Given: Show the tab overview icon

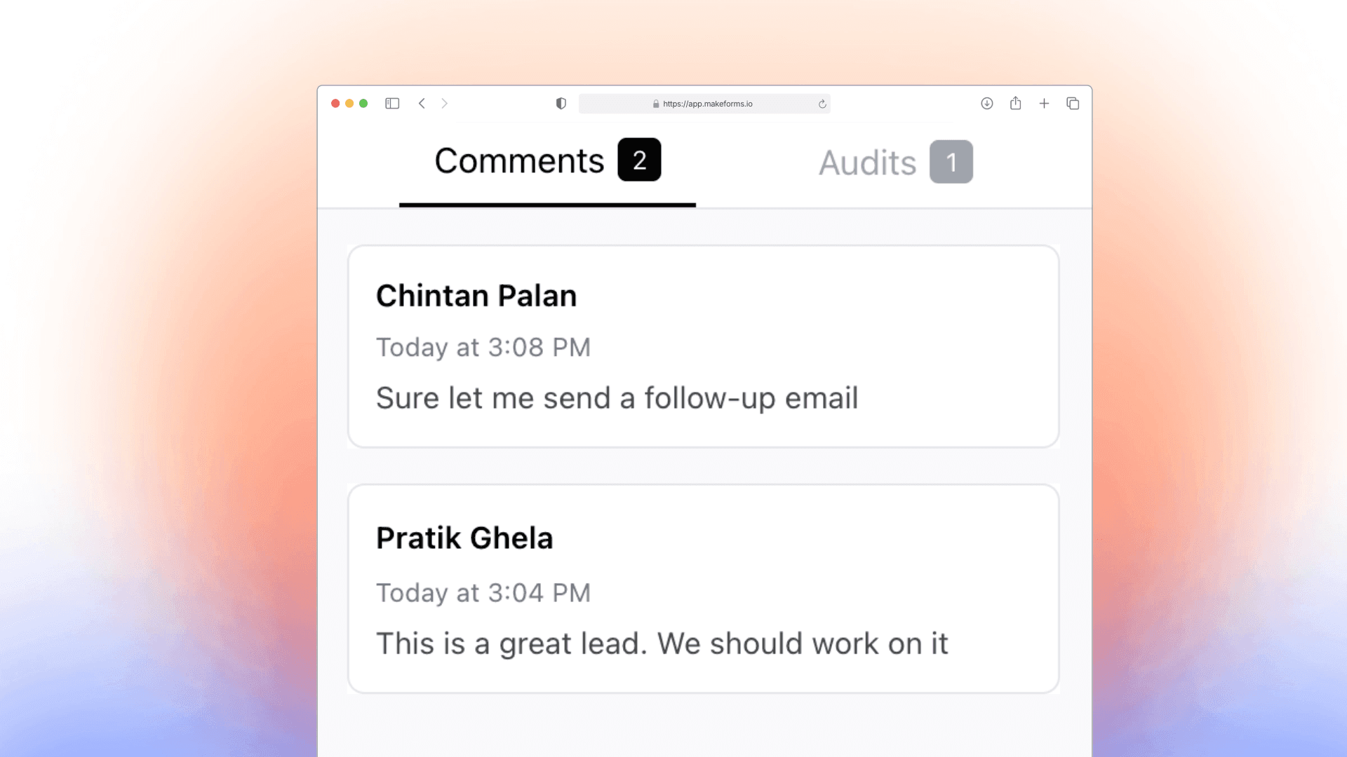Looking at the screenshot, I should coord(1073,104).
